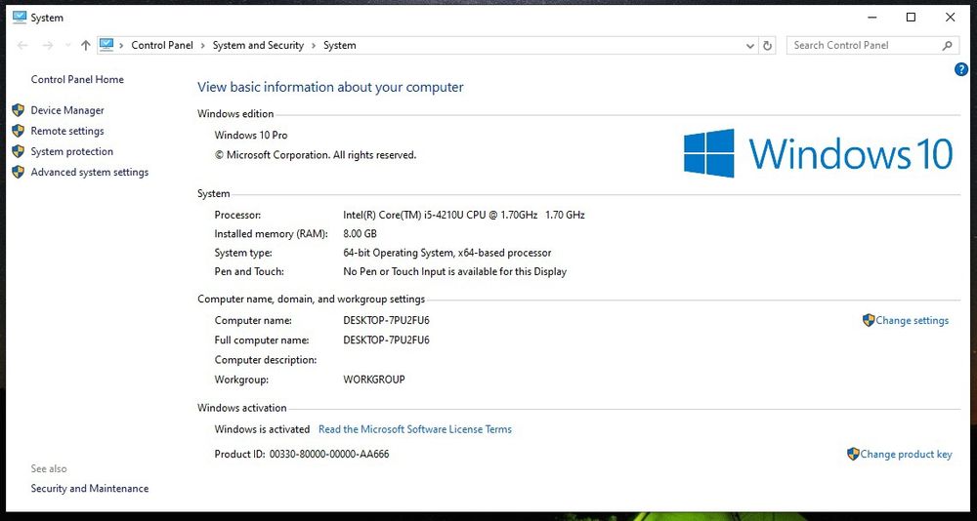Click chevron before Control Panel breadcrumb

pos(121,46)
